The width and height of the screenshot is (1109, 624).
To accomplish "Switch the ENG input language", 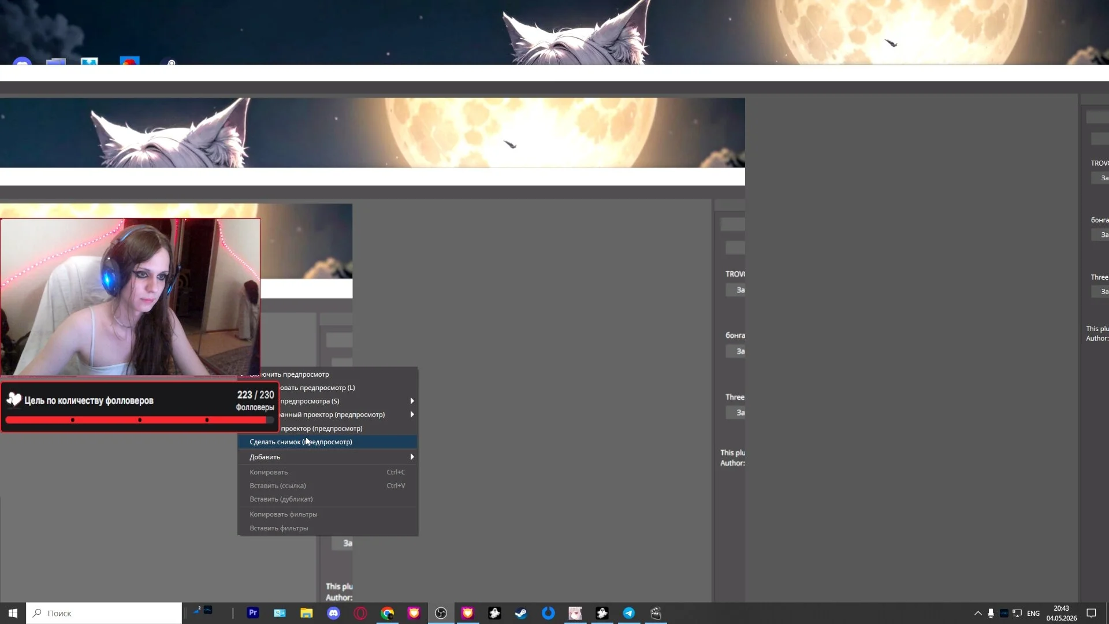I will tap(1033, 613).
